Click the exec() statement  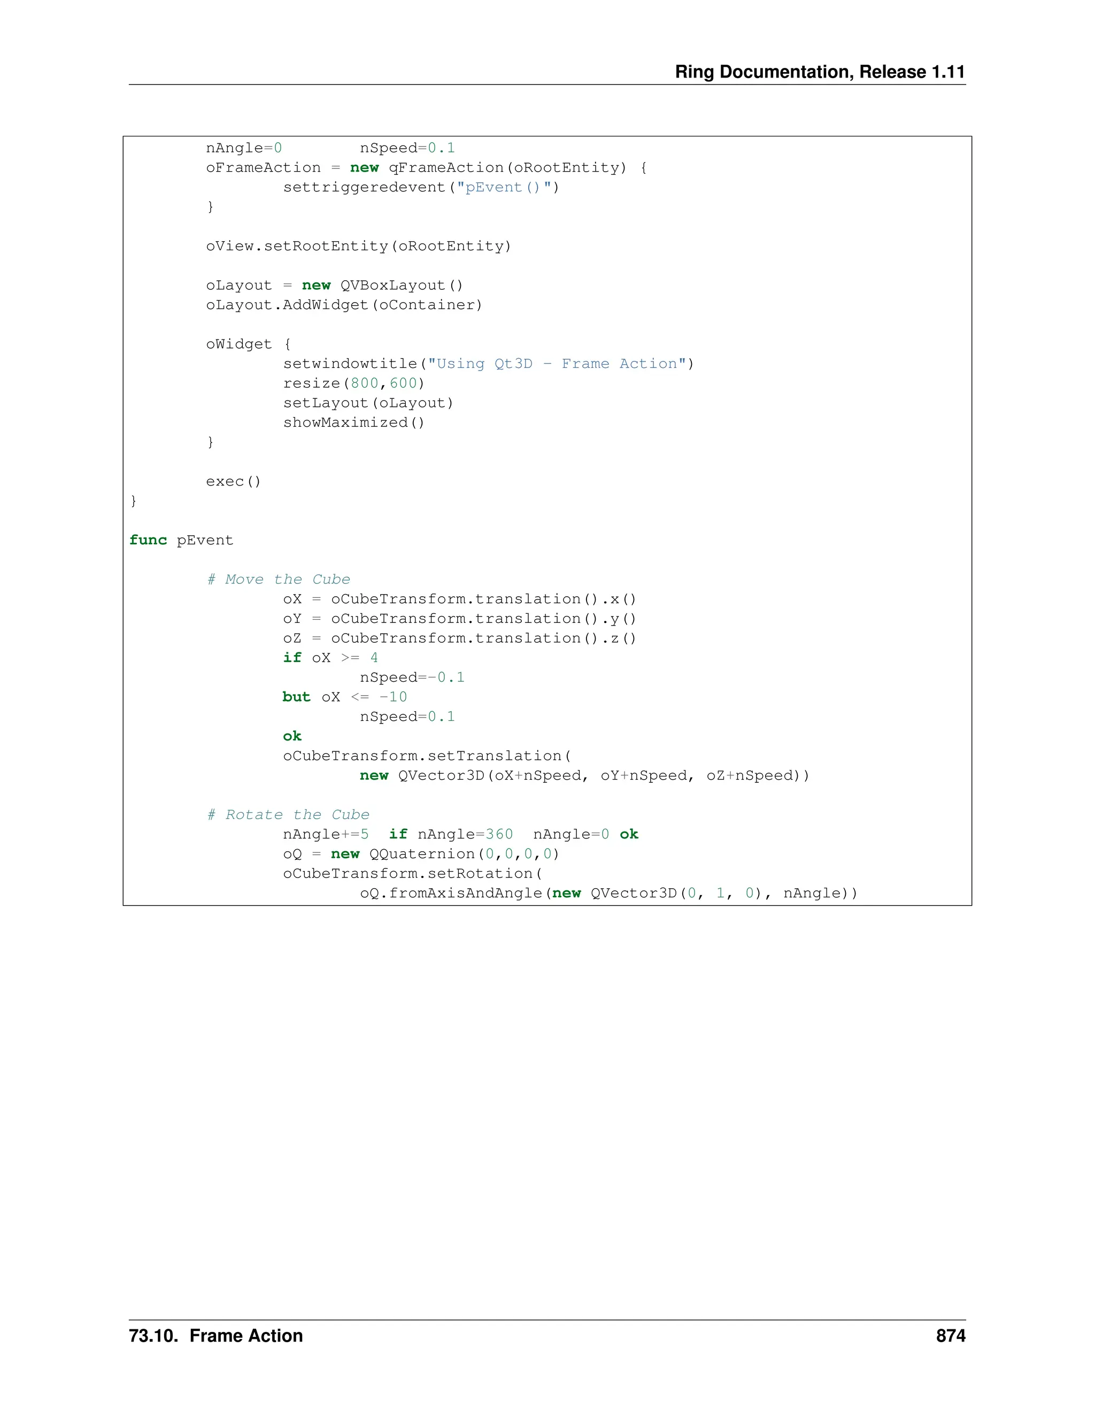(233, 481)
